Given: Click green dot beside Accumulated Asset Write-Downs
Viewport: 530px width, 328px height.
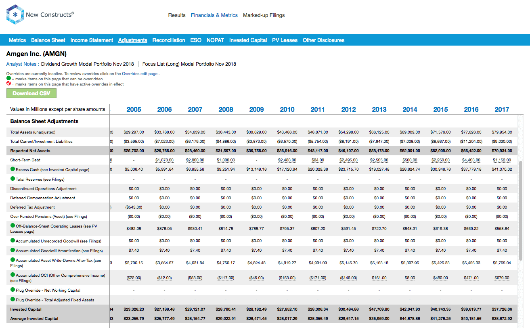Looking at the screenshot, I should pos(13,260).
